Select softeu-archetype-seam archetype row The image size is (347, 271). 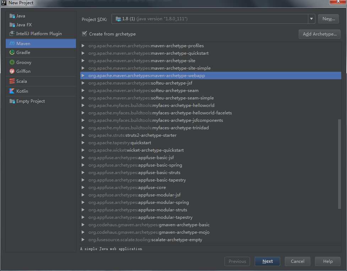pyautogui.click(x=211, y=91)
